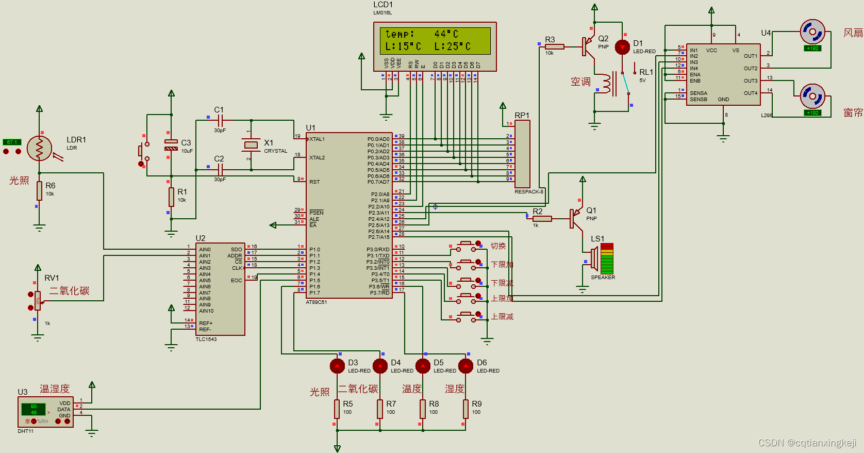Increase RV1 potentiometer with upper arrow
Screen dimensions: 864x453
[30, 295]
